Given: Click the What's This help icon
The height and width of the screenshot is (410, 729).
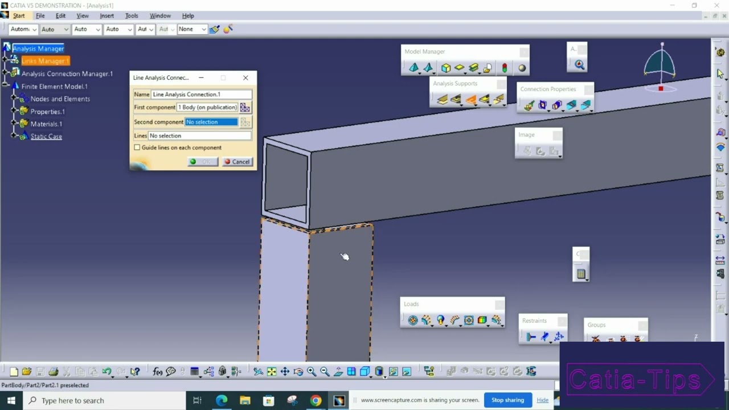Looking at the screenshot, I should [135, 372].
